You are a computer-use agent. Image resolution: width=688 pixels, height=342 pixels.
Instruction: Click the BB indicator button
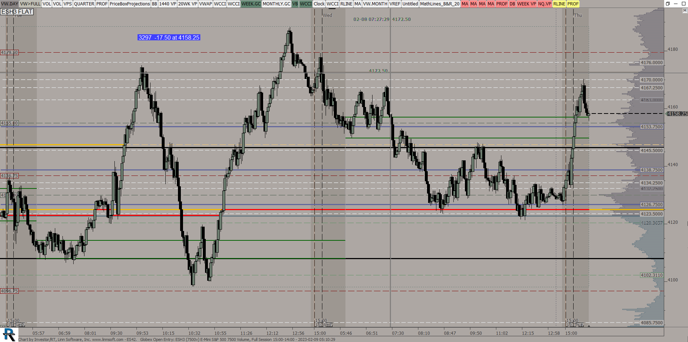coord(154,4)
